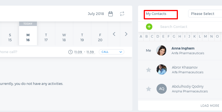
Task: Open the calendar date picker icon
Action: pos(110,14)
